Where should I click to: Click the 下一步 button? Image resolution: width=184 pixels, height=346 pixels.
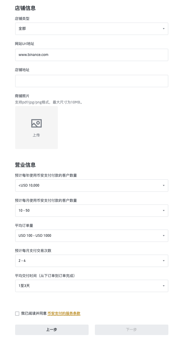(x=132, y=330)
